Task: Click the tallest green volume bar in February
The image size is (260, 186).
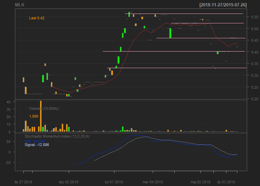Action: (x=123, y=129)
